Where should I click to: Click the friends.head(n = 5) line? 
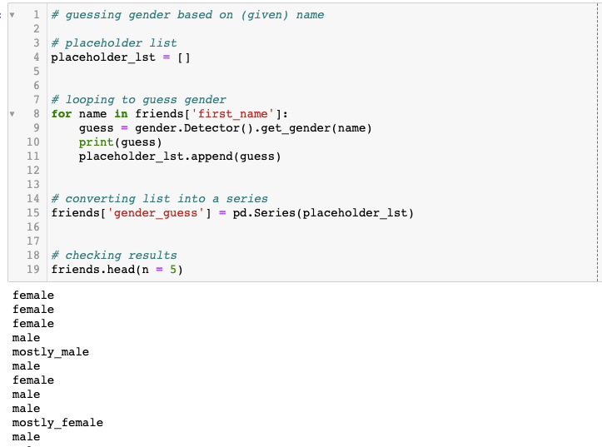[117, 270]
